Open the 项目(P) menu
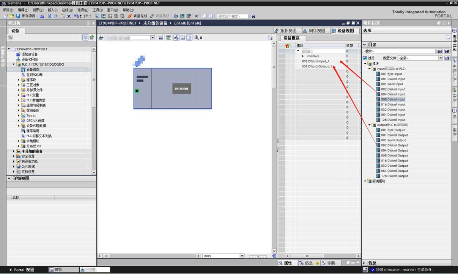The image size is (458, 274). [x=8, y=10]
